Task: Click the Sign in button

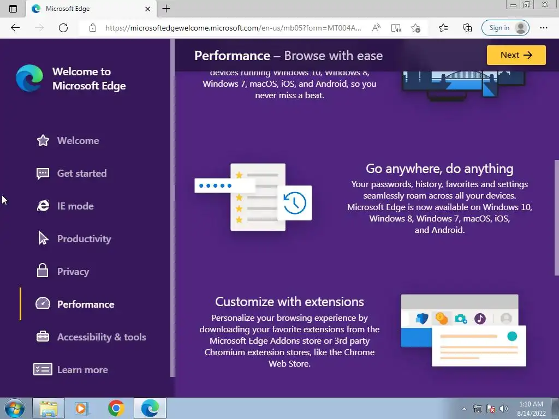Action: point(505,28)
